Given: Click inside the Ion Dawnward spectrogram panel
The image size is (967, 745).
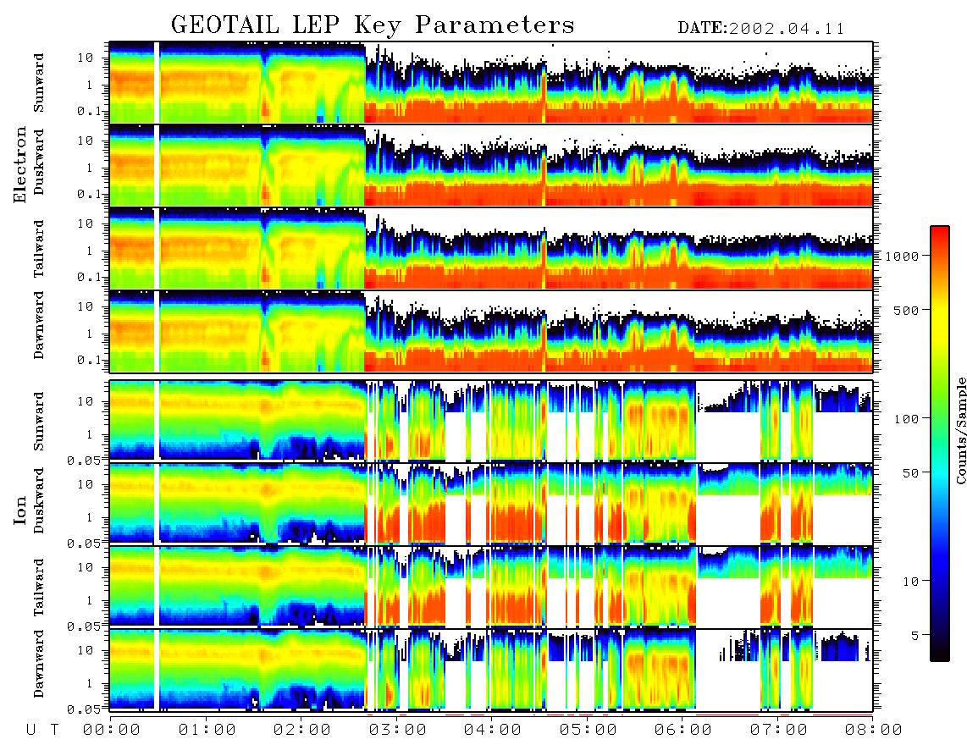Looking at the screenshot, I should tap(491, 669).
